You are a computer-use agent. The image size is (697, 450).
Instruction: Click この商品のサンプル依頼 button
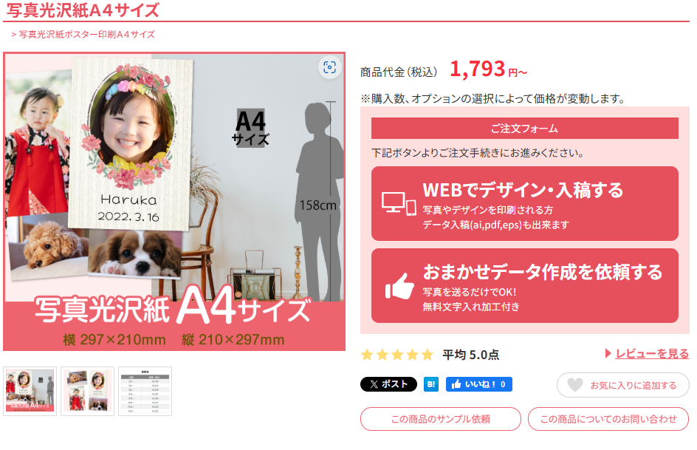pyautogui.click(x=441, y=419)
